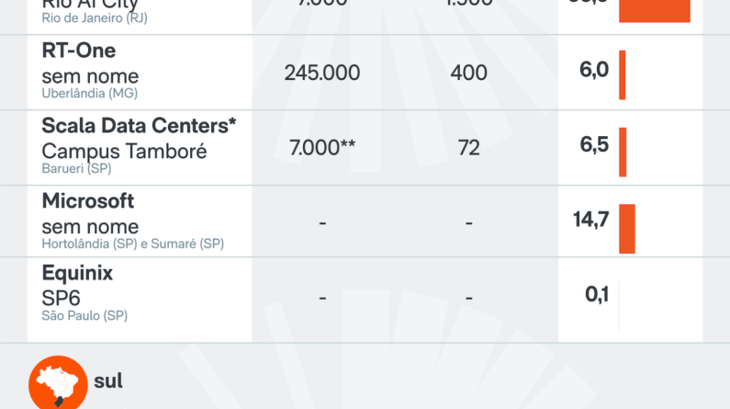Select the Microsoft company name
The image size is (730, 409).
pos(88,200)
